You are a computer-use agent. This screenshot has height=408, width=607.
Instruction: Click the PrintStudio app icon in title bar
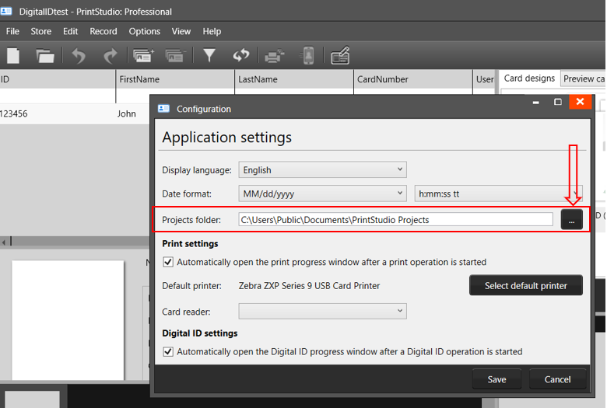(x=6, y=11)
